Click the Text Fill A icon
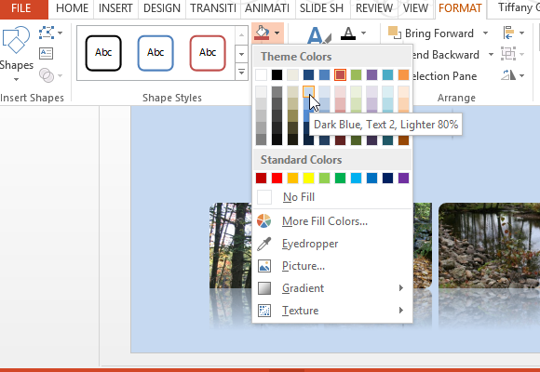 348,33
